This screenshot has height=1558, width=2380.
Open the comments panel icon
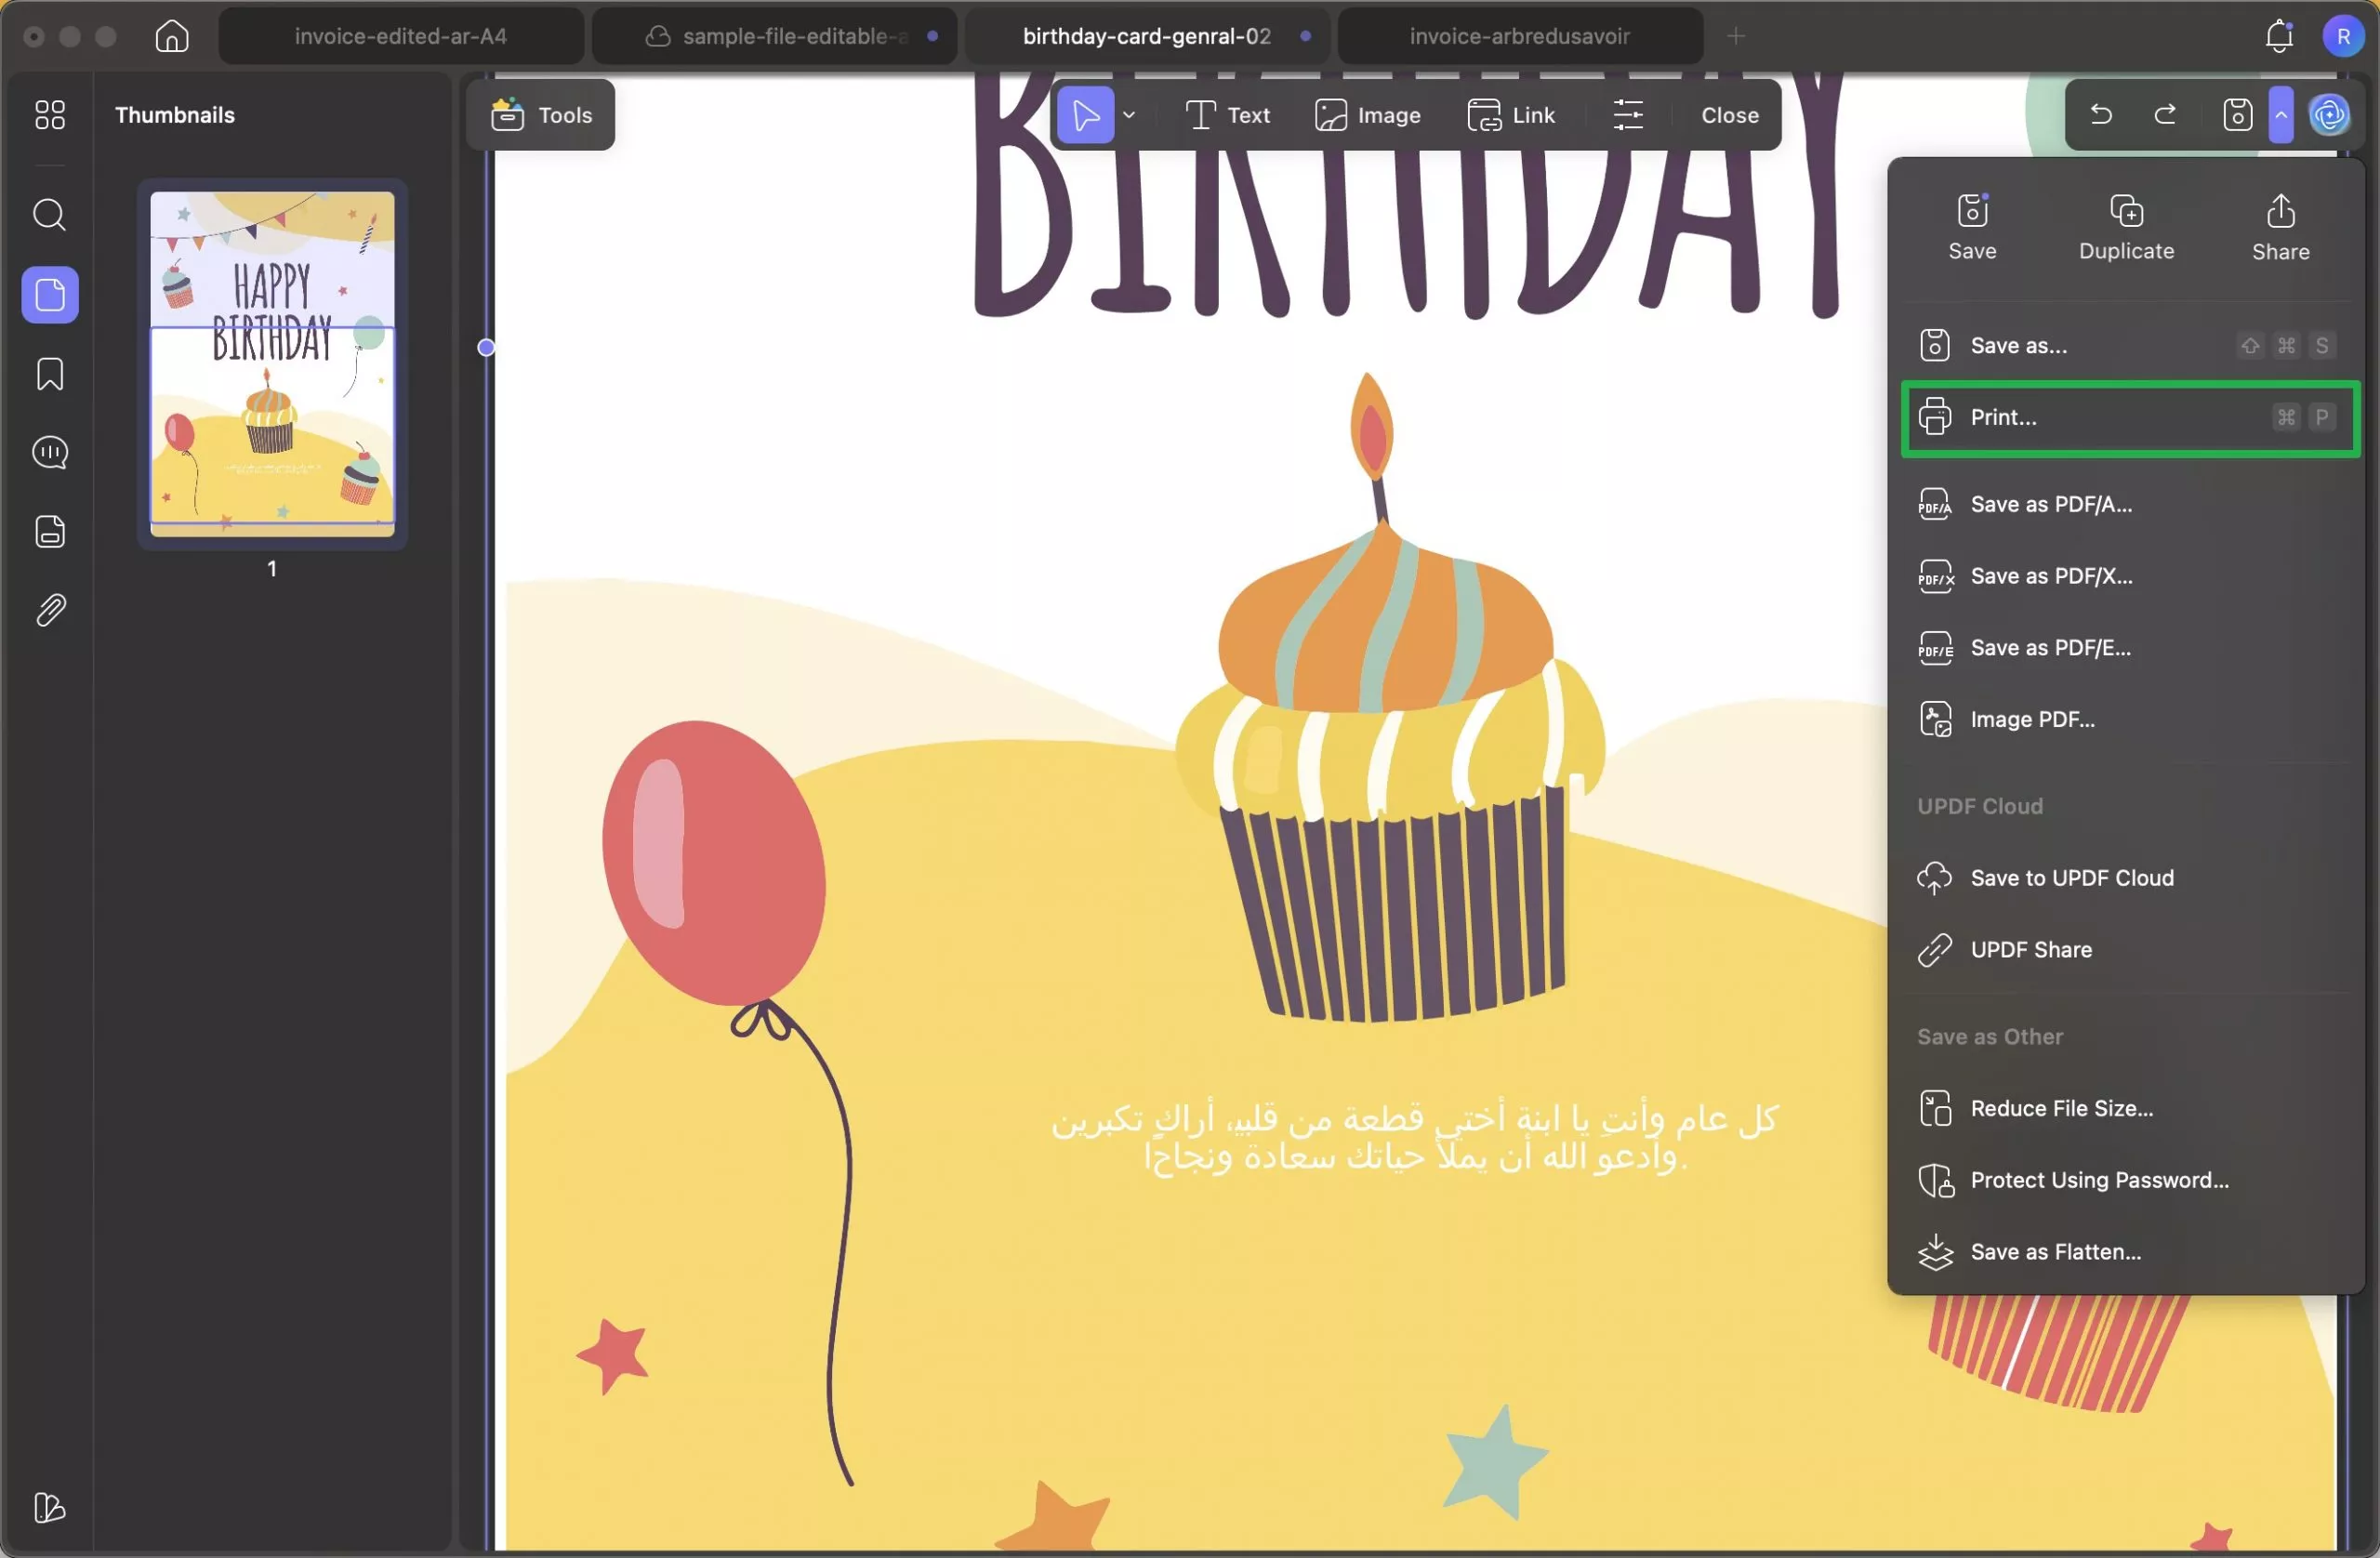49,453
